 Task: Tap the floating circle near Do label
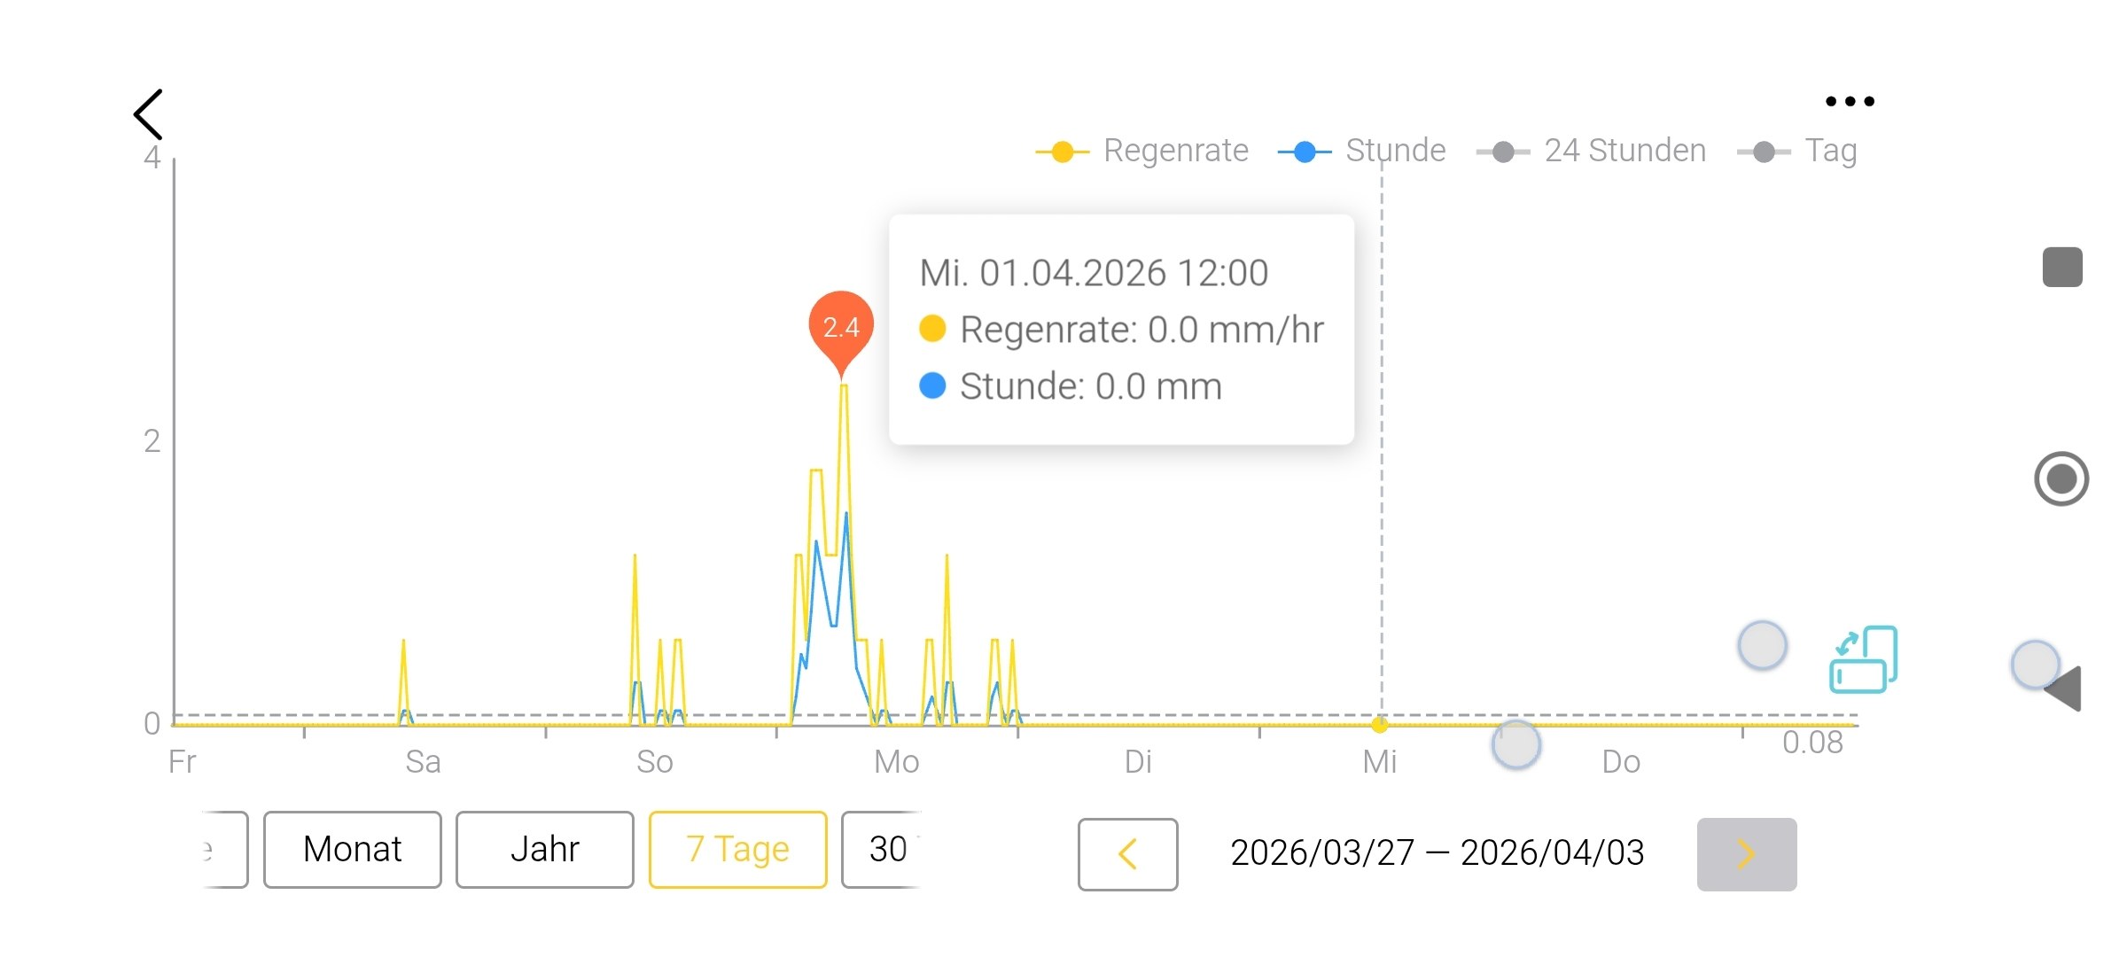click(1515, 744)
